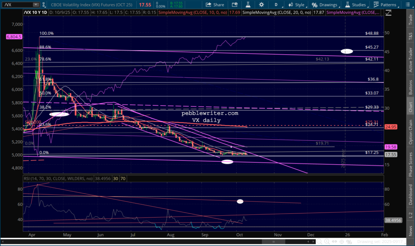This screenshot has height=246, width=415.
Task: Select the Chart sidebar tab
Action: tap(411, 107)
